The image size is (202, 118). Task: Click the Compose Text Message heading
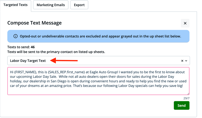[x=34, y=23]
